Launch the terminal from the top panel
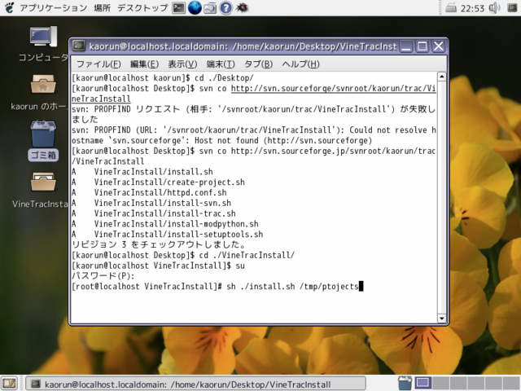The image size is (521, 391). (x=178, y=7)
